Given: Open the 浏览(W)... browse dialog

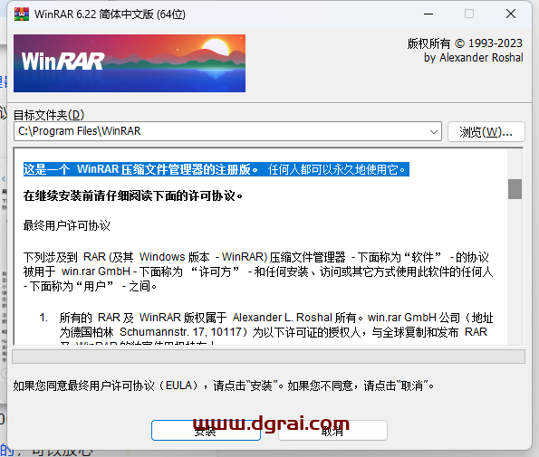Looking at the screenshot, I should pos(486,131).
